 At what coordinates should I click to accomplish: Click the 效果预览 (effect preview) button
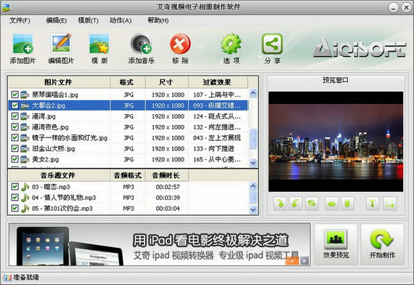(336, 244)
